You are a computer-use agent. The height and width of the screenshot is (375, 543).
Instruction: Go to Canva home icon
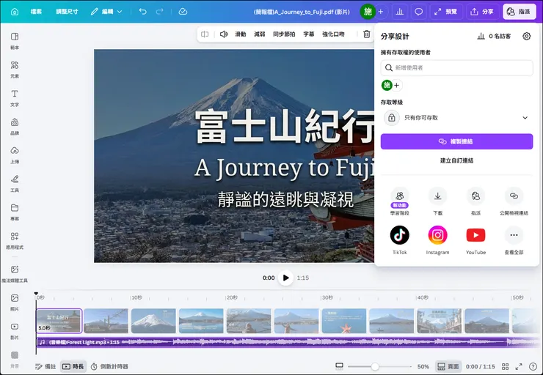click(x=15, y=12)
